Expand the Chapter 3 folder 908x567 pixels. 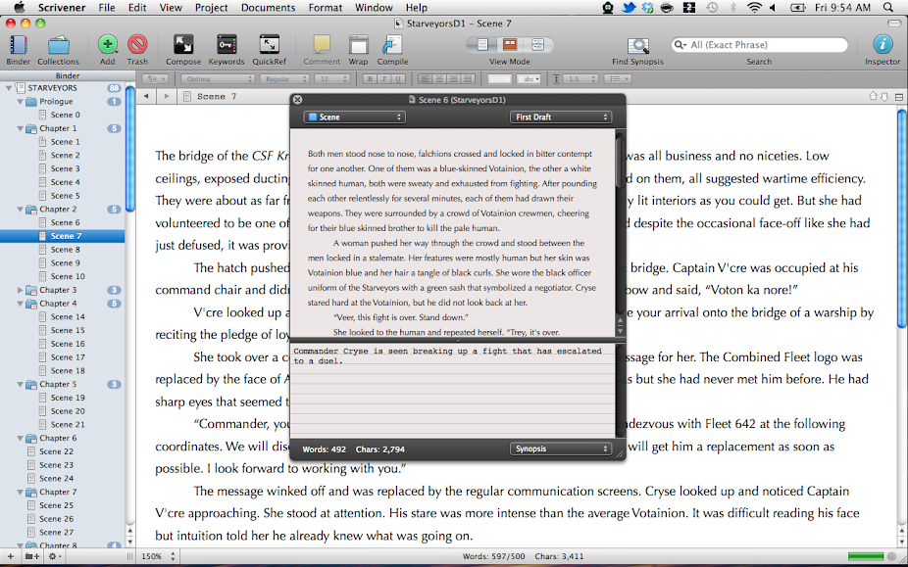[x=21, y=290]
